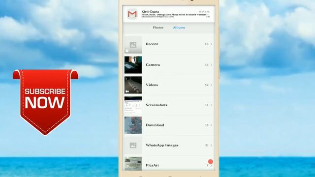This screenshot has height=177, width=315.
Task: Expand the Screenshots row chevron
Action: tap(211, 105)
